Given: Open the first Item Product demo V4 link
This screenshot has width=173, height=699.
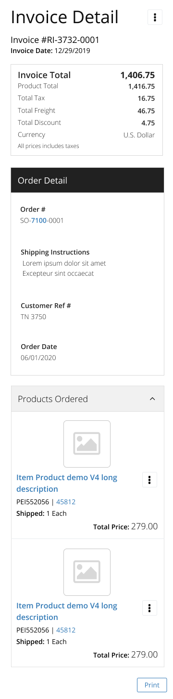Looking at the screenshot, I should (67, 483).
